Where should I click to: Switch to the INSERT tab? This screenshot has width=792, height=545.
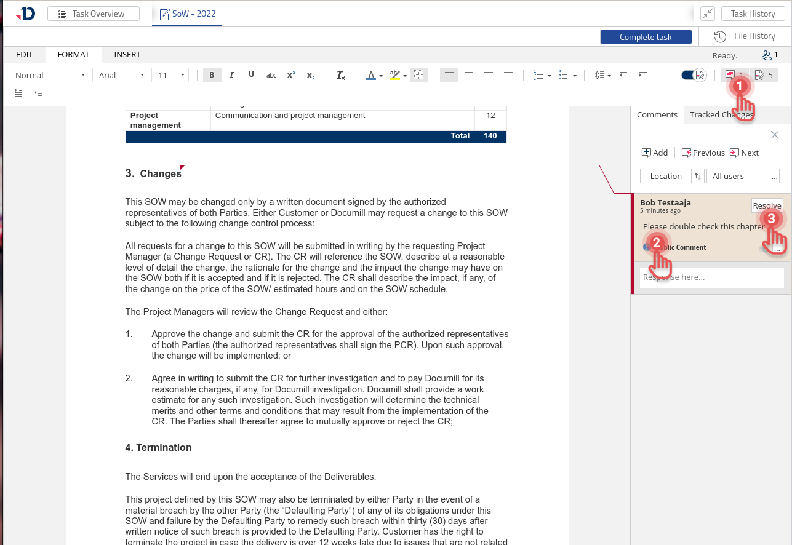[127, 54]
